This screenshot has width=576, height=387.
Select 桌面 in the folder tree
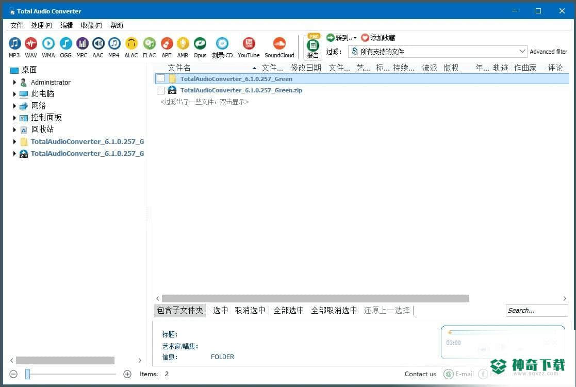tap(29, 70)
